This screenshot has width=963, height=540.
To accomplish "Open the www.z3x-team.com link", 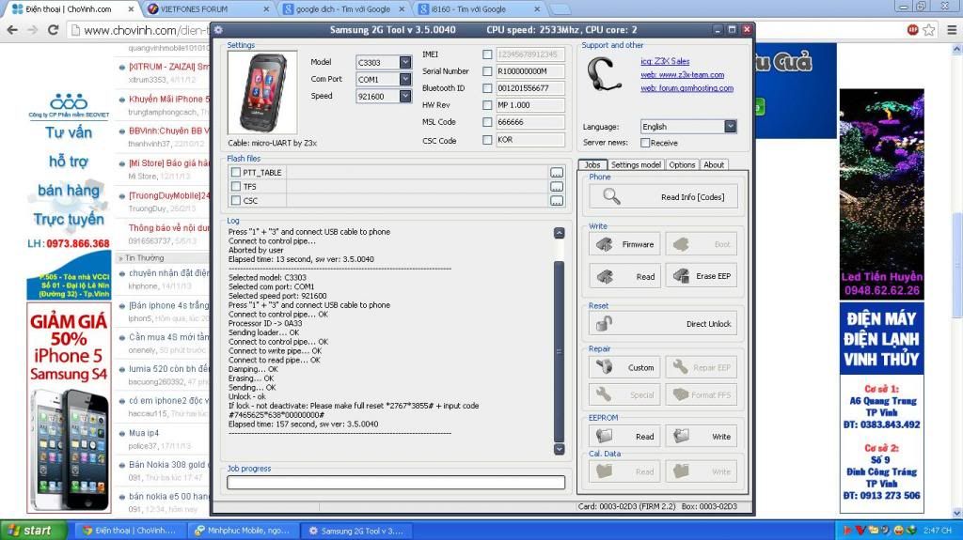I will point(683,75).
